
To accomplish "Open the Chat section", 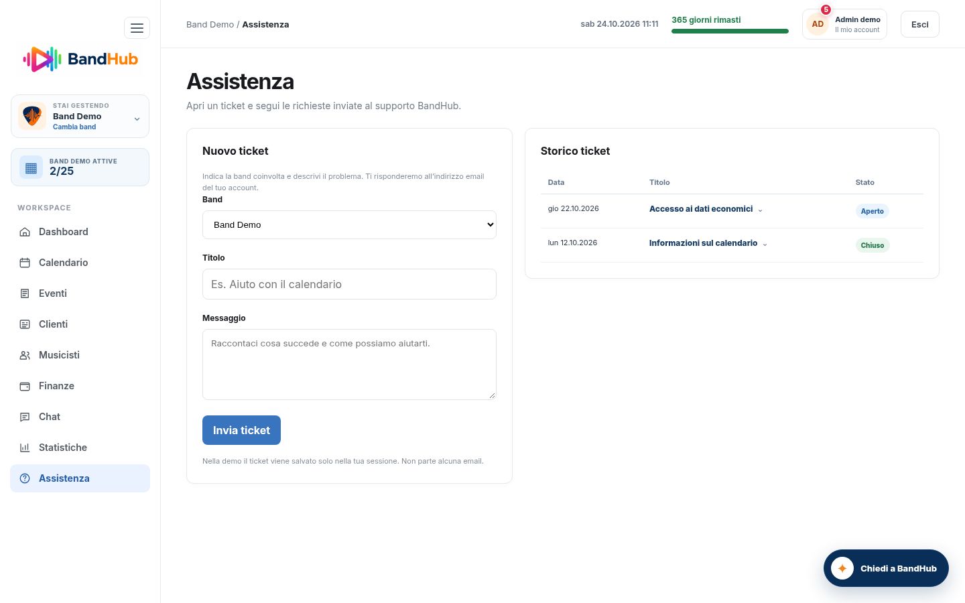I will (x=80, y=417).
